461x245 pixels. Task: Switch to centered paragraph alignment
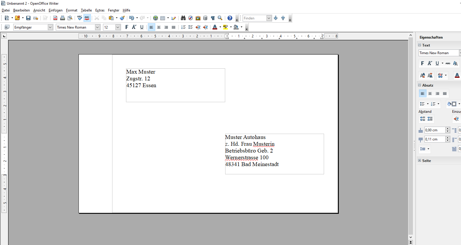158,27
